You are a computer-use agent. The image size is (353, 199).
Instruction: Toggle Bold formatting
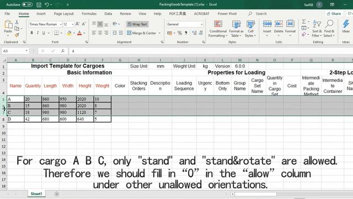coord(32,33)
